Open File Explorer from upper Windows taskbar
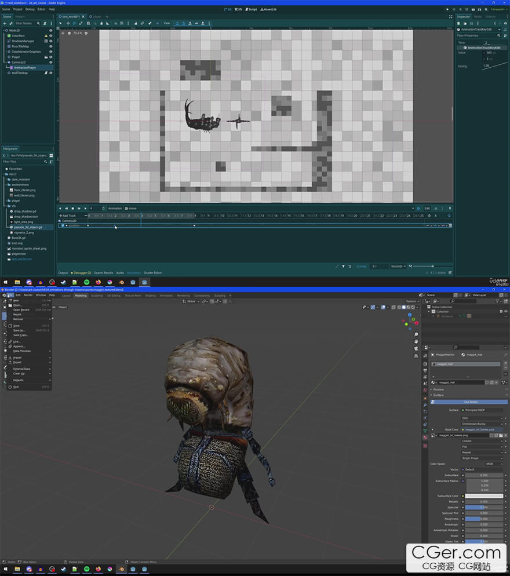This screenshot has width=510, height=576. 17,282
